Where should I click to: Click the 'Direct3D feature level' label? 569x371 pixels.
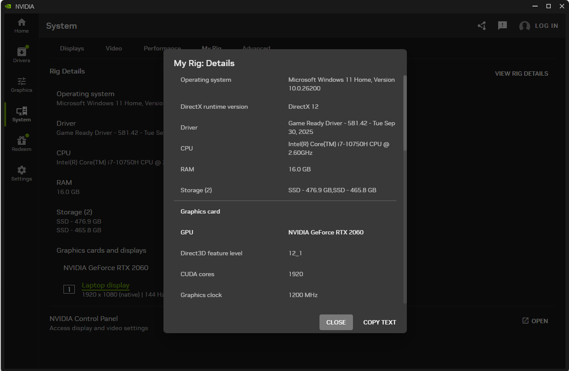211,253
